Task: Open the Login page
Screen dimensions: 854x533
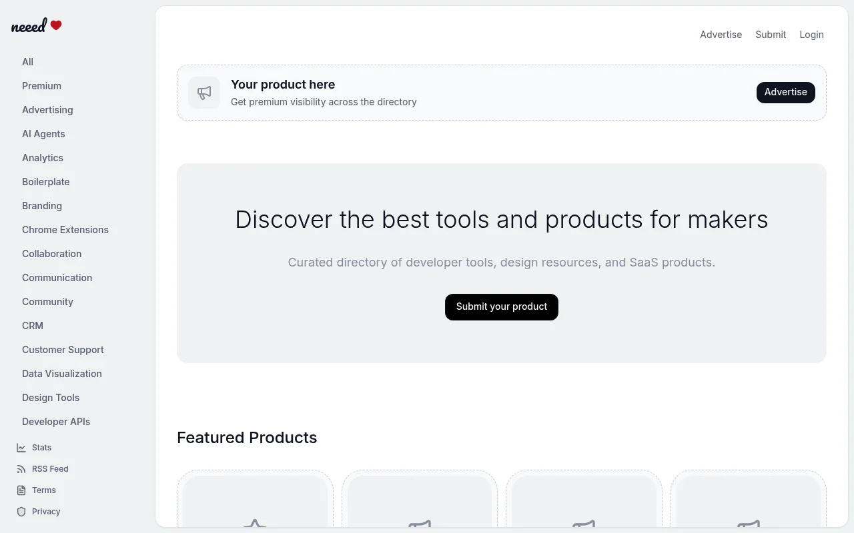Action: point(811,35)
